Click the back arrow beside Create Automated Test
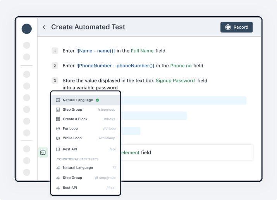The image size is (277, 200). tap(45, 27)
